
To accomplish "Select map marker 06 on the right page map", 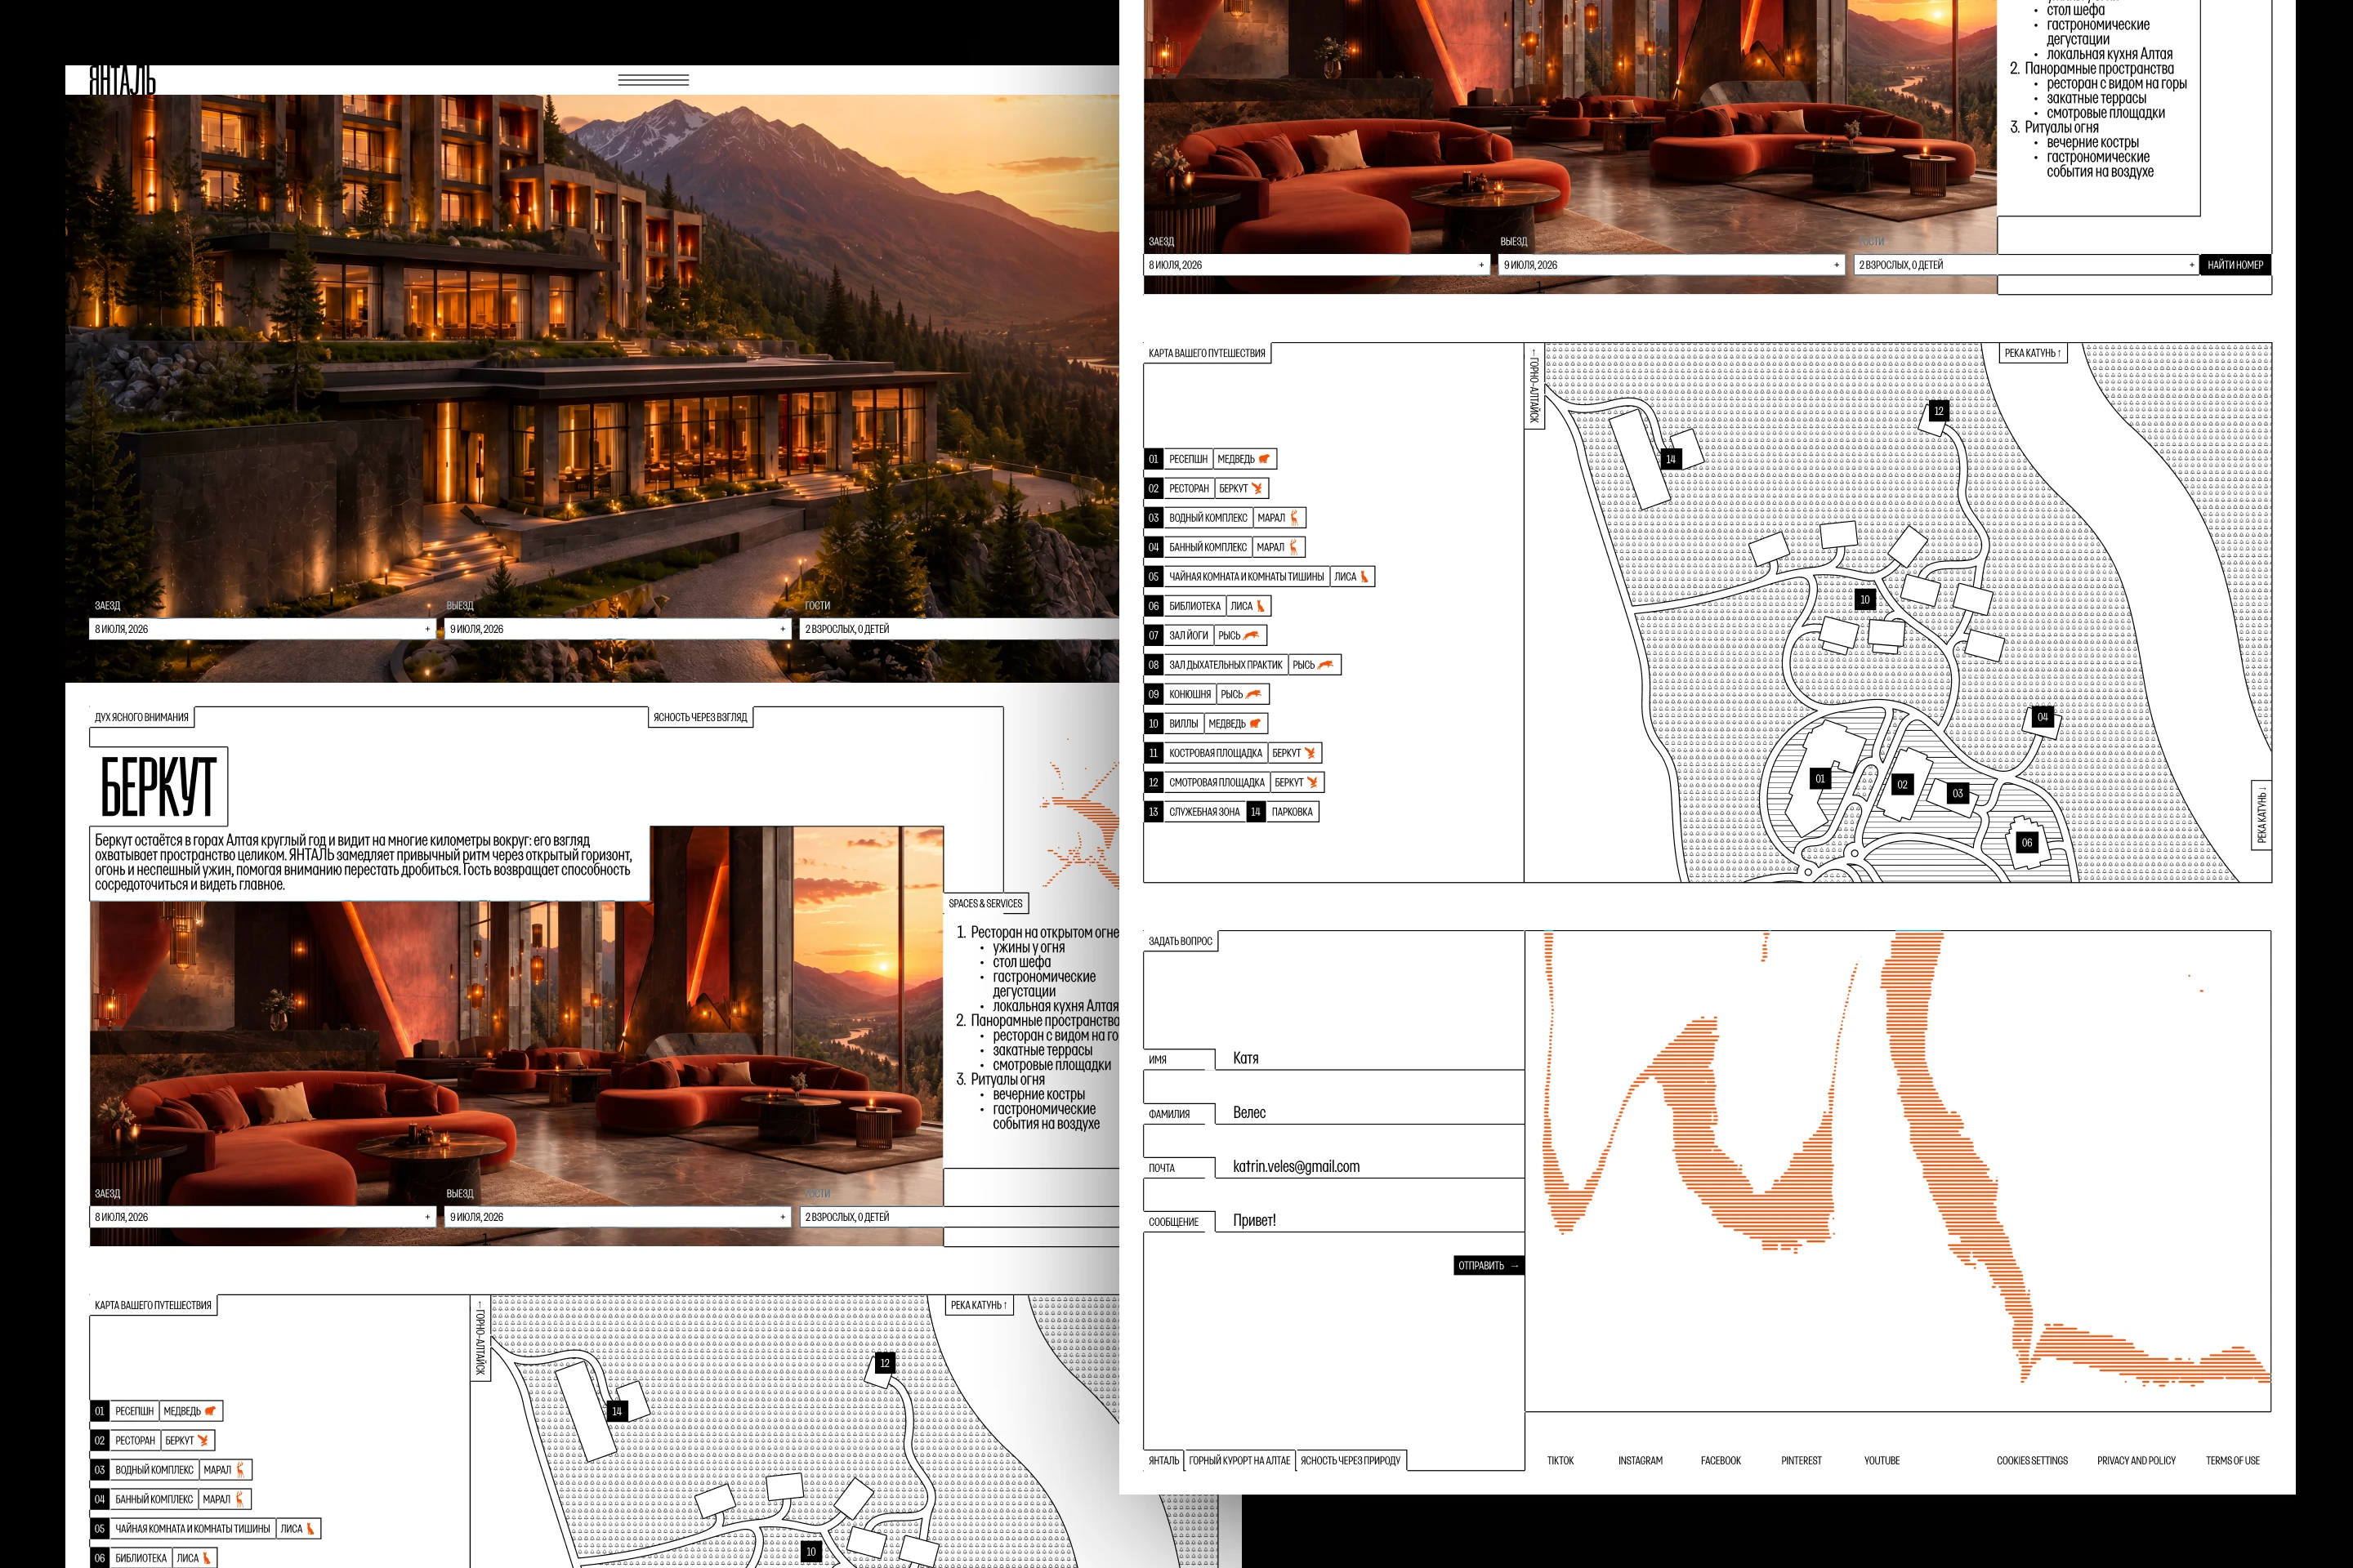I will pyautogui.click(x=2027, y=842).
